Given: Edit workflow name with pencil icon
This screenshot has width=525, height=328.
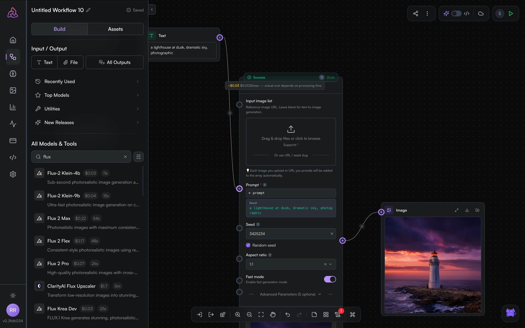Looking at the screenshot, I should tap(88, 10).
